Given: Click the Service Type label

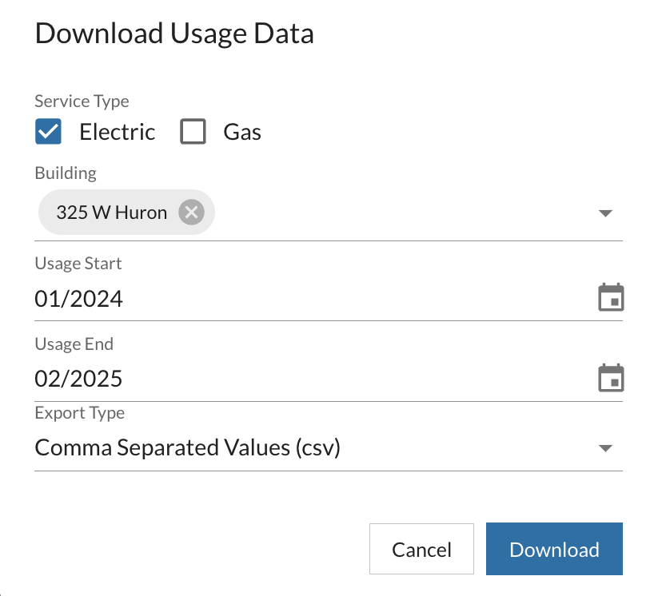Looking at the screenshot, I should [82, 101].
